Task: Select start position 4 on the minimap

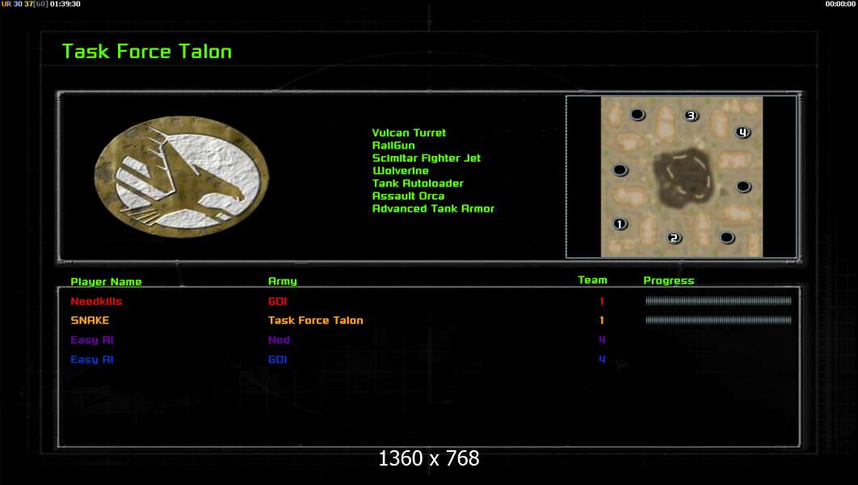Action: point(742,133)
